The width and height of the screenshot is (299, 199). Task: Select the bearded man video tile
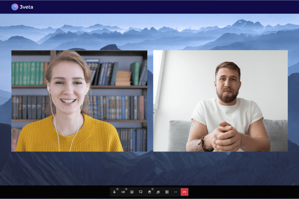point(220,101)
